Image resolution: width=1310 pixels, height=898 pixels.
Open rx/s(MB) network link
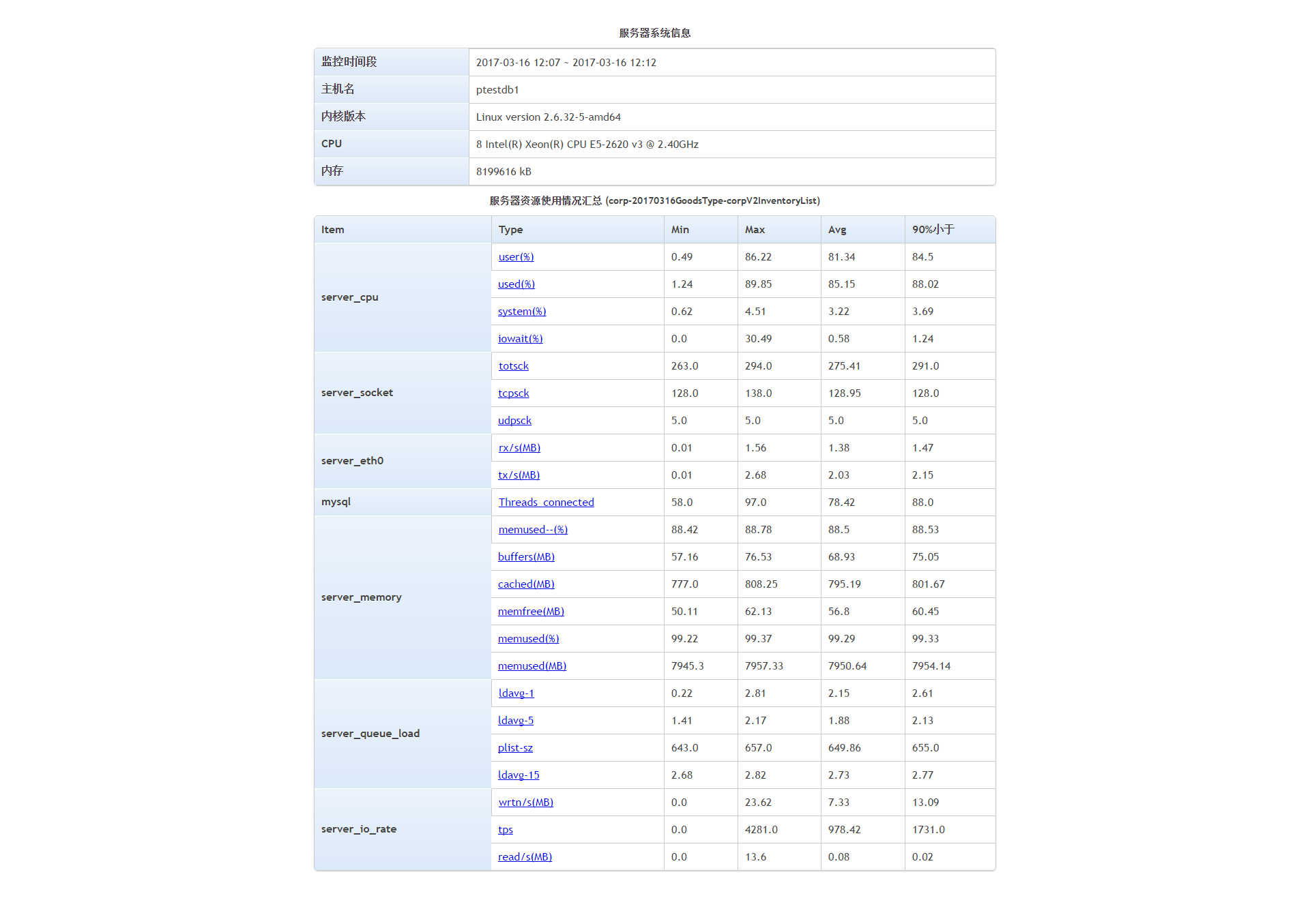coord(519,448)
